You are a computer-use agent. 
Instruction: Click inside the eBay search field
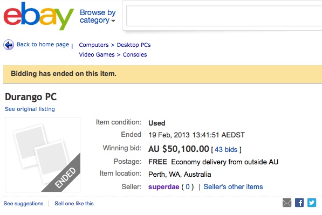(224, 16)
